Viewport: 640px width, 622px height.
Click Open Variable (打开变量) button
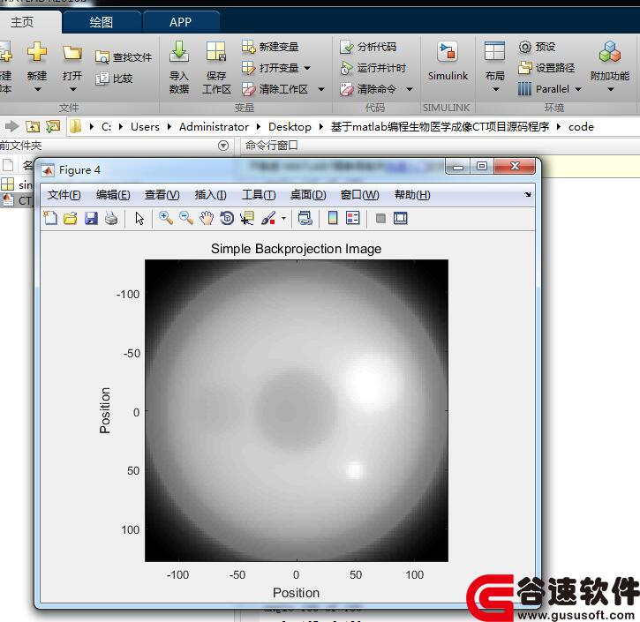click(x=271, y=68)
